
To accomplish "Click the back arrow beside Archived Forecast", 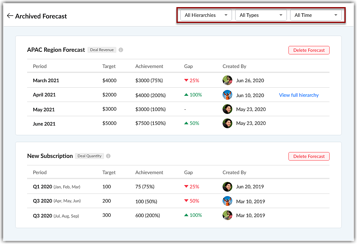I will pyautogui.click(x=10, y=16).
